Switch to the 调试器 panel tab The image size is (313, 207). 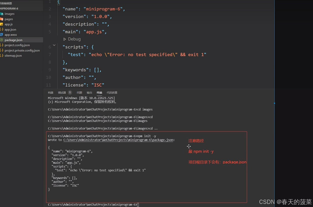(x=62, y=93)
